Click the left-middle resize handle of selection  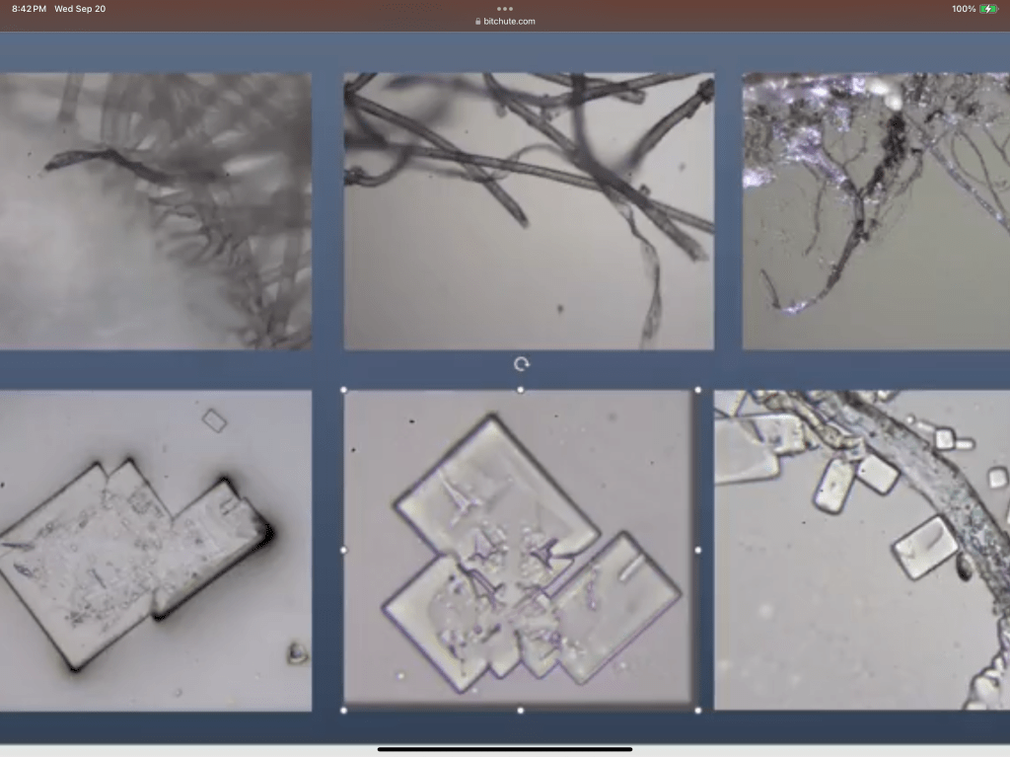click(343, 550)
